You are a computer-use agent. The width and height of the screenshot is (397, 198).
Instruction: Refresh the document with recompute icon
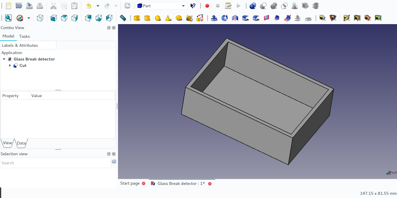point(127,6)
